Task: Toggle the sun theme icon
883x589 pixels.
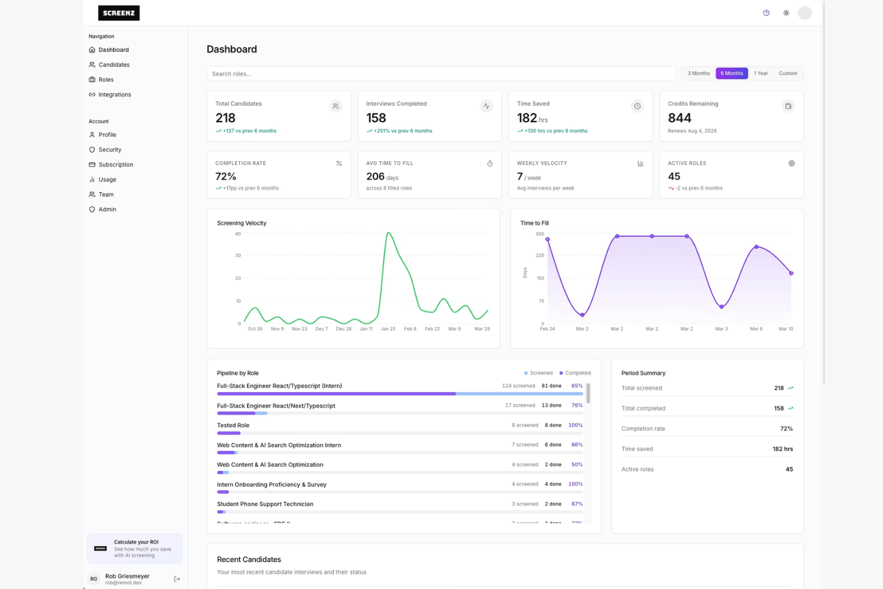Action: [786, 13]
